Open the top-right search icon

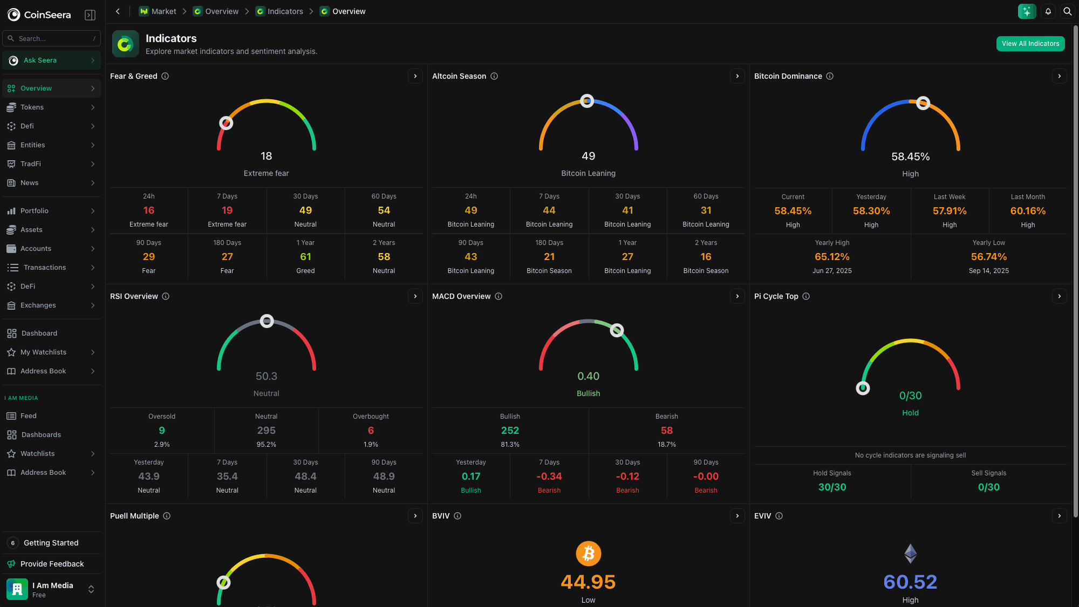[1067, 11]
